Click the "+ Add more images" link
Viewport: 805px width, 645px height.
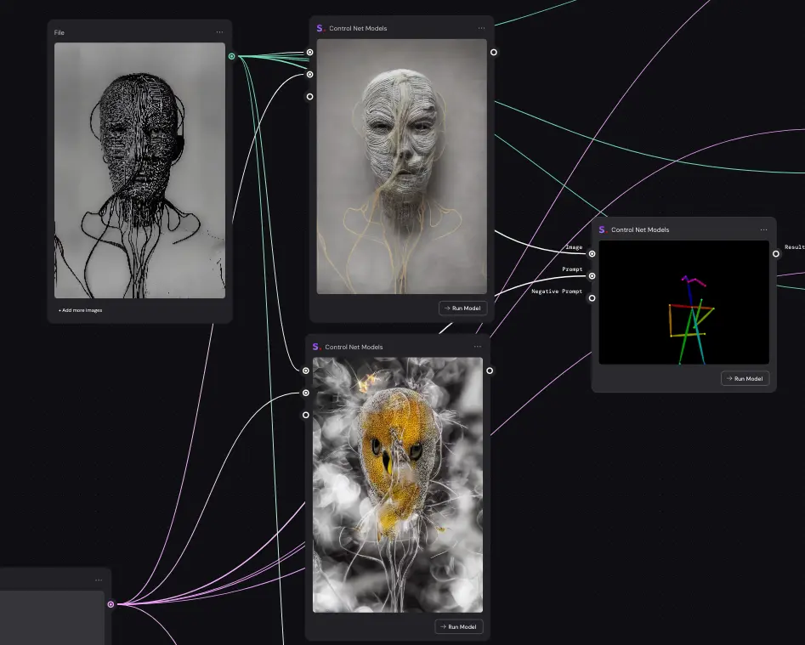pyautogui.click(x=80, y=310)
